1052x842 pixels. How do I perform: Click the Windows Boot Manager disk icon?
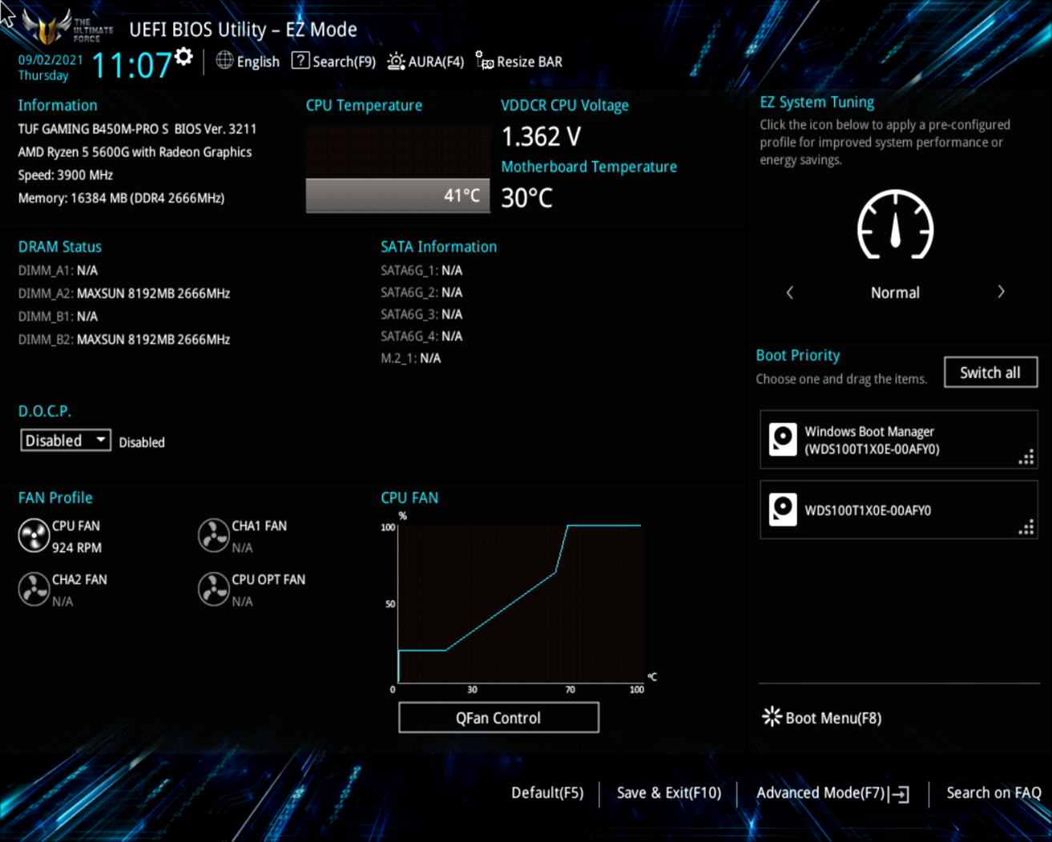[x=783, y=440]
